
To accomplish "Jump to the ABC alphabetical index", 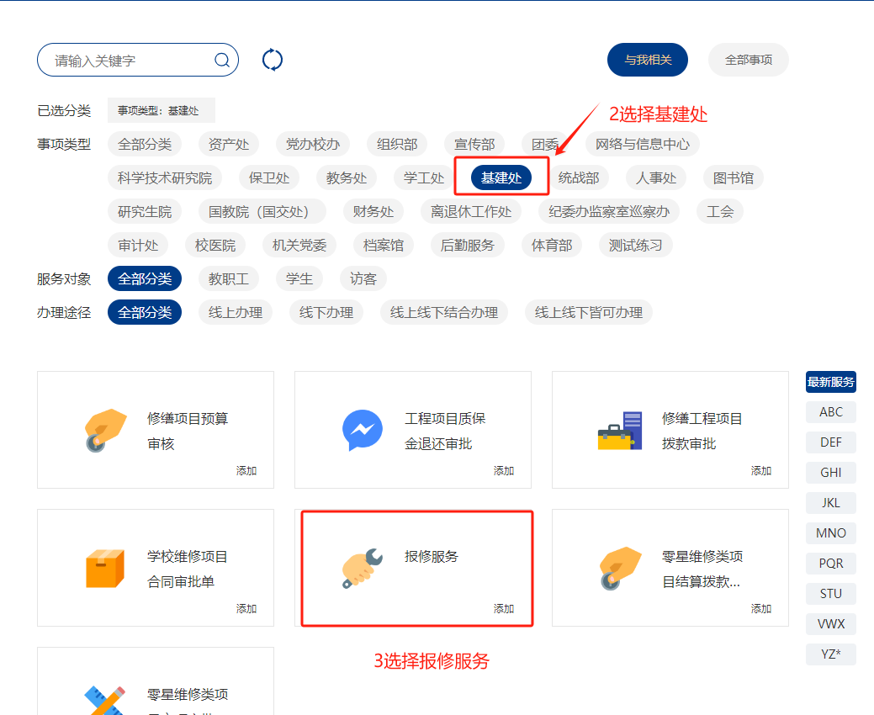I will click(x=830, y=412).
